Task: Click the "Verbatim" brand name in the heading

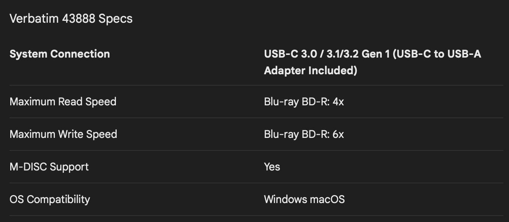Action: point(34,19)
